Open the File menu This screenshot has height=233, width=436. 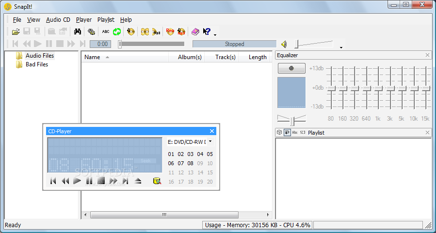[x=17, y=20]
